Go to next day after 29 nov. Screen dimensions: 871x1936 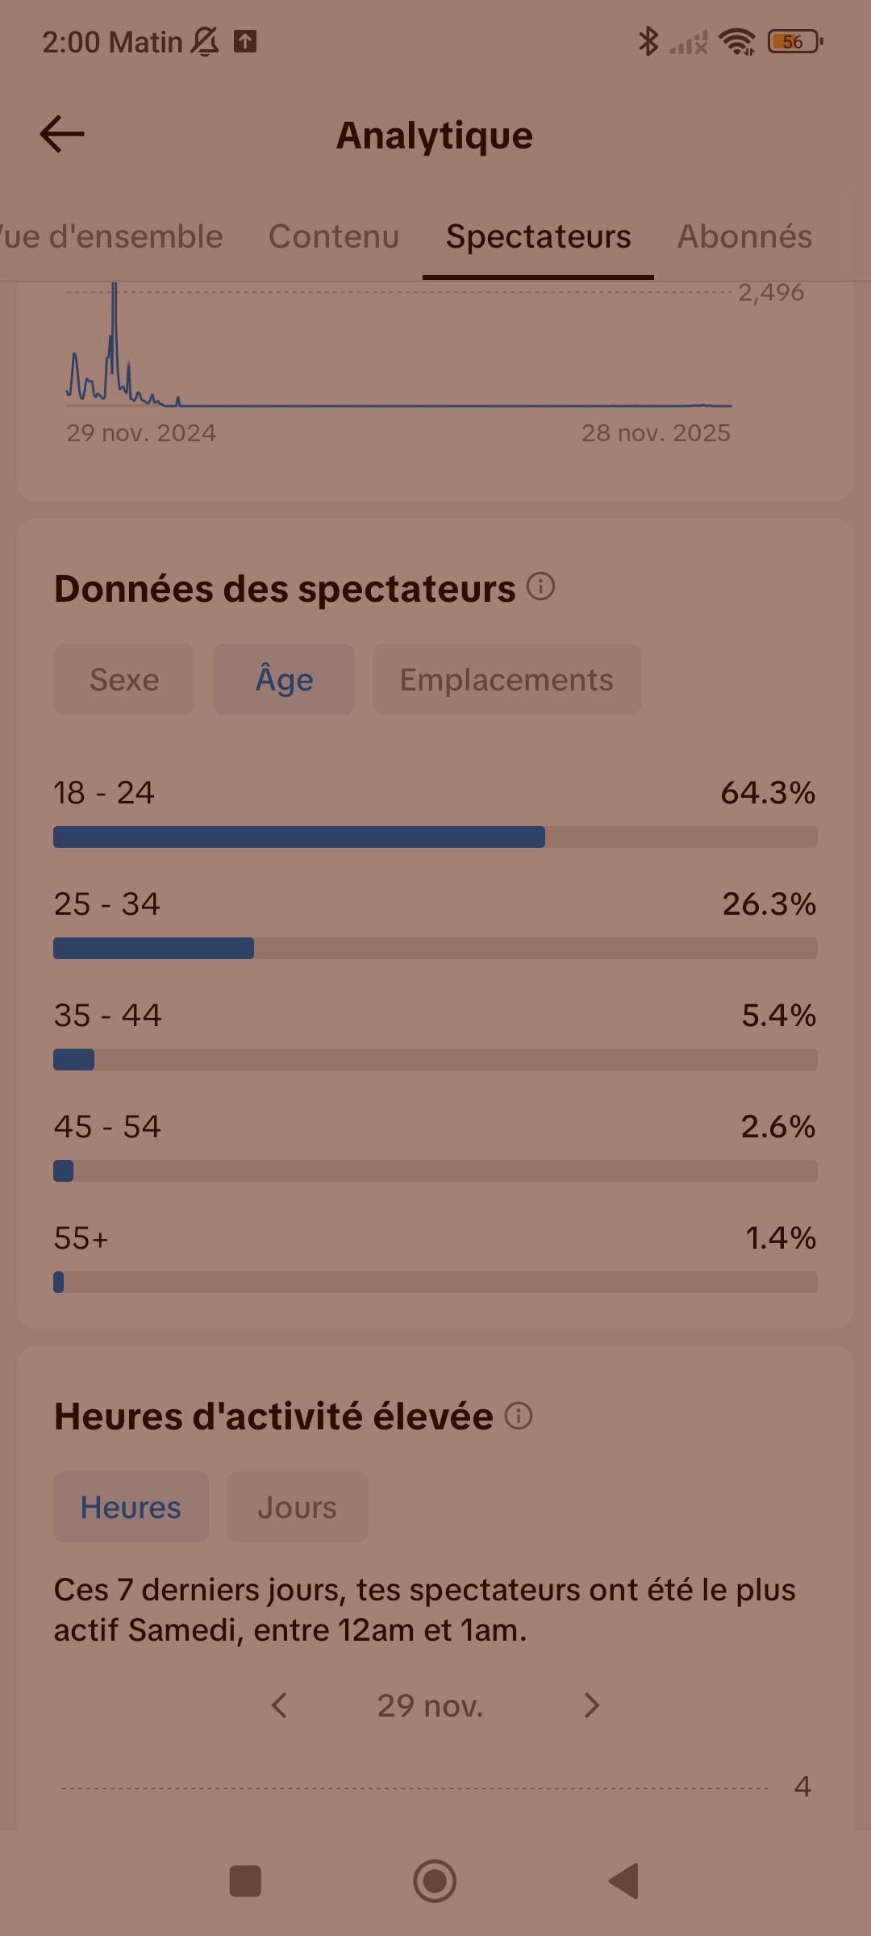[x=592, y=1705]
